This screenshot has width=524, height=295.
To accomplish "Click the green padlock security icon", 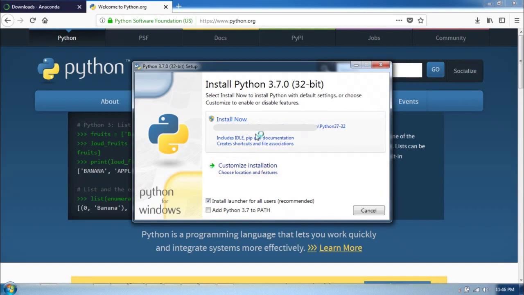I will 110,20.
